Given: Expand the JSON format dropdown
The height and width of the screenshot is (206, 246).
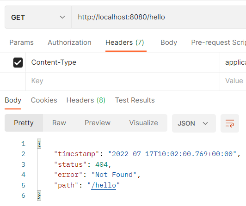Looking at the screenshot, I should coord(194,123).
